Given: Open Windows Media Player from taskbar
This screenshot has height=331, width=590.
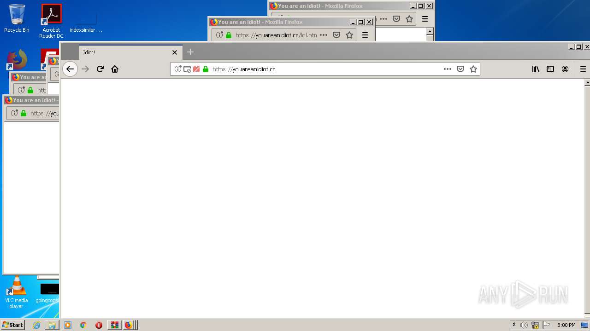Looking at the screenshot, I should pyautogui.click(x=68, y=325).
